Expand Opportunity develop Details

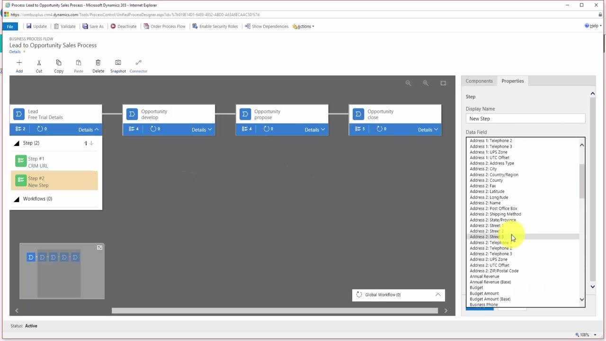202,129
